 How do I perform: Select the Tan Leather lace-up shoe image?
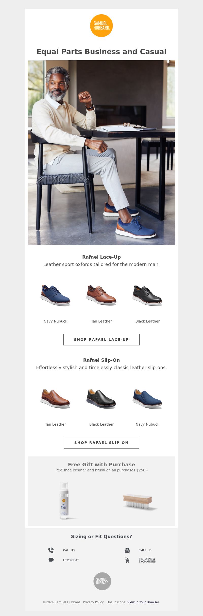coord(101,295)
